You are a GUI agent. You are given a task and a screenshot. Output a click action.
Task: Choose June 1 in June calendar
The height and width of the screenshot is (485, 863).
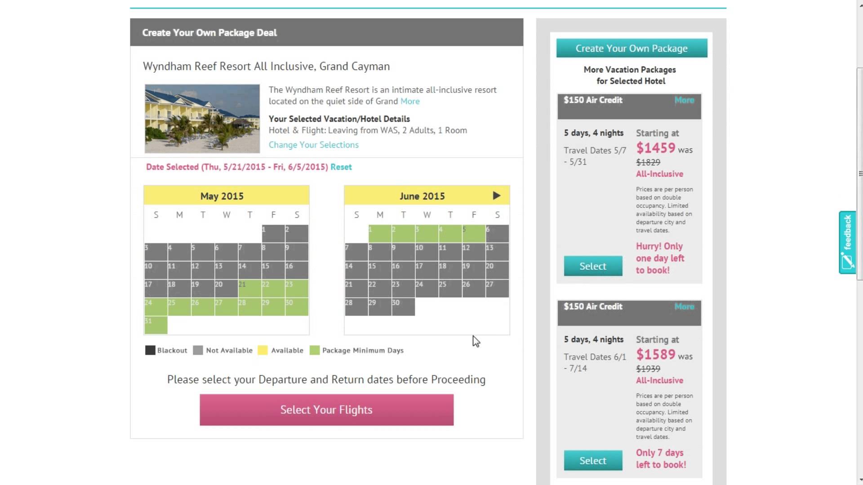click(x=380, y=234)
